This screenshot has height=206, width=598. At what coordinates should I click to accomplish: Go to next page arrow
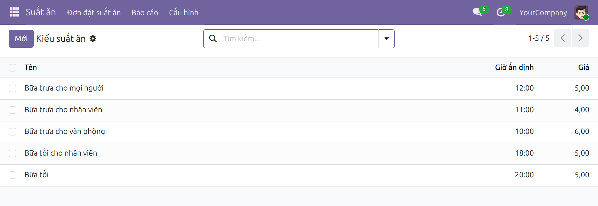[x=580, y=38]
